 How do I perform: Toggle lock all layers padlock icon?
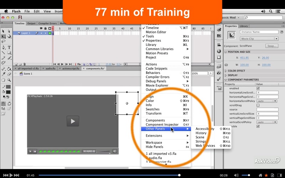[x=45, y=28]
